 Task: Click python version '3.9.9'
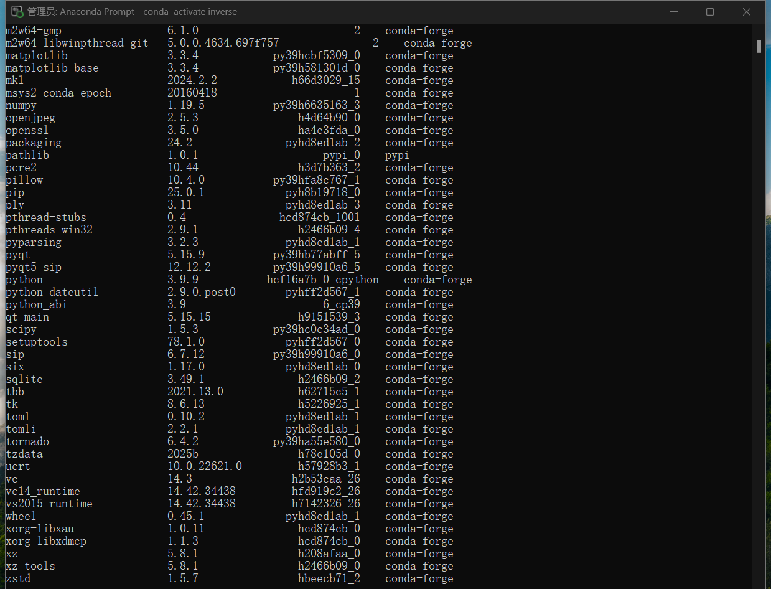(183, 280)
